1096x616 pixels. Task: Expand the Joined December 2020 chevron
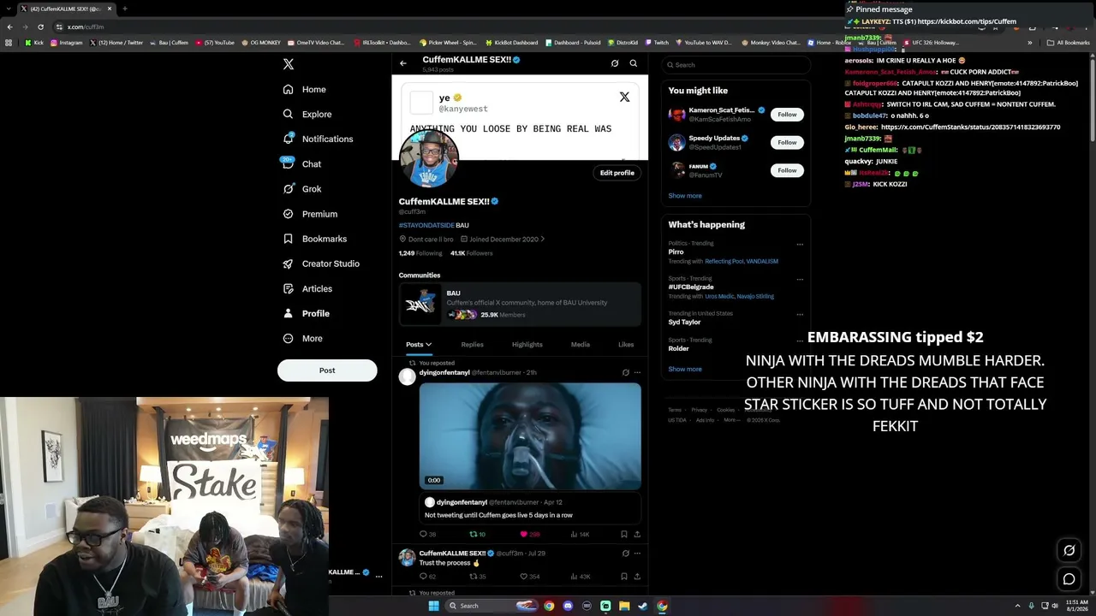pyautogui.click(x=542, y=240)
